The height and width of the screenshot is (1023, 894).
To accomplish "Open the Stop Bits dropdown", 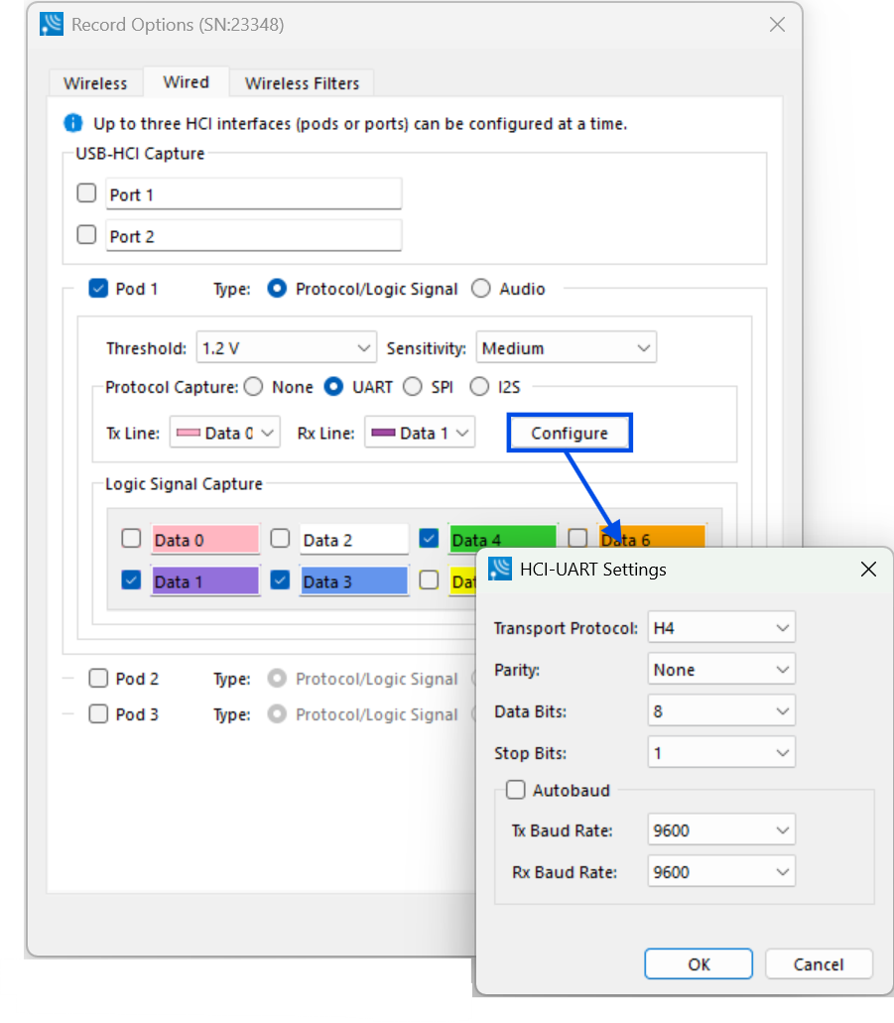I will tap(721, 753).
